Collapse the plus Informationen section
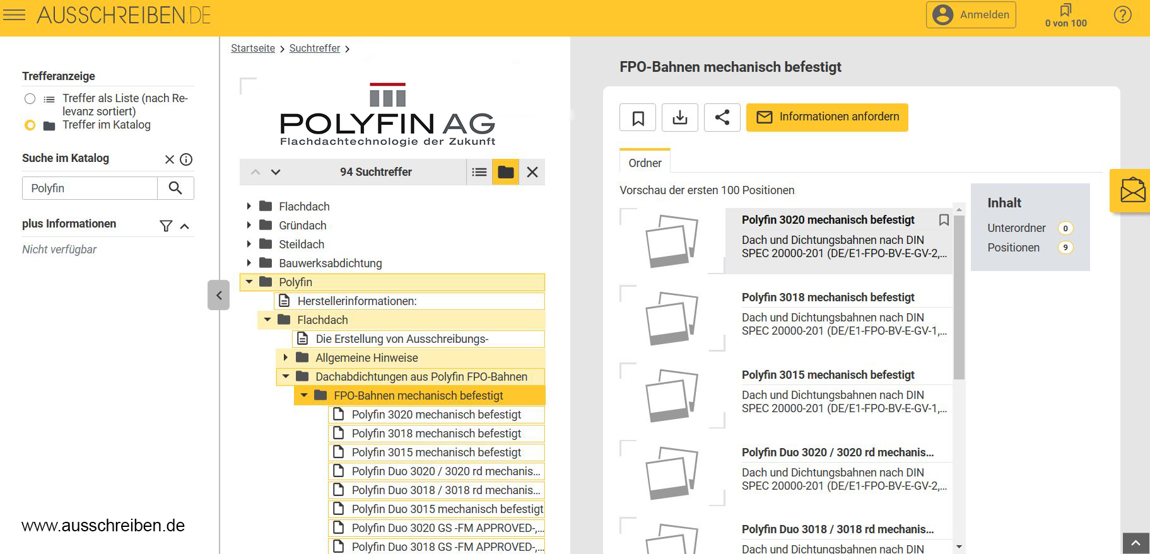The width and height of the screenshot is (1150, 554). pos(185,226)
